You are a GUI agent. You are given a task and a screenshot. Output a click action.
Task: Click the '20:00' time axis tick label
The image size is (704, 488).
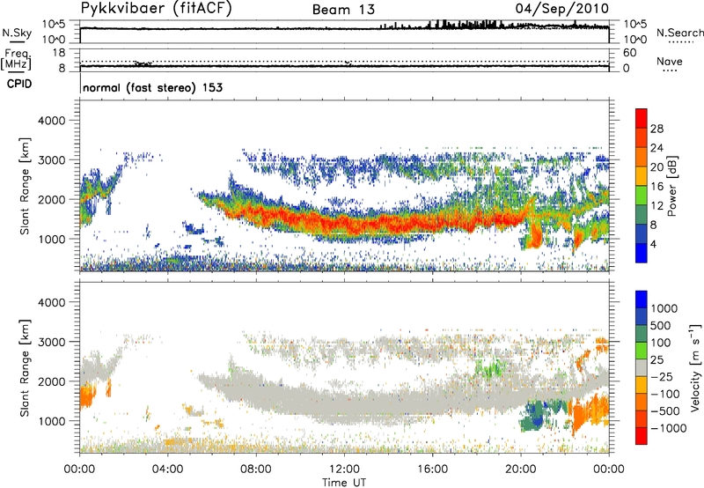pos(521,470)
